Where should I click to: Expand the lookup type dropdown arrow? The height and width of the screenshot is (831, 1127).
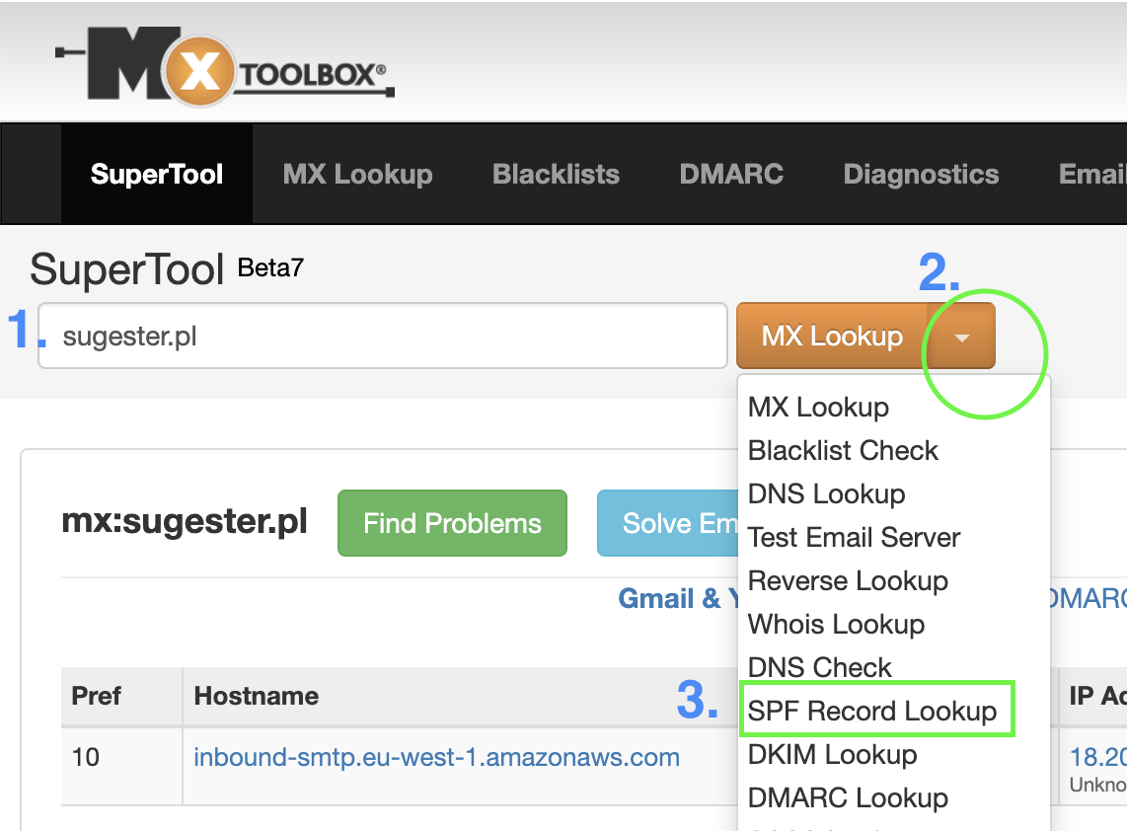[x=961, y=336]
